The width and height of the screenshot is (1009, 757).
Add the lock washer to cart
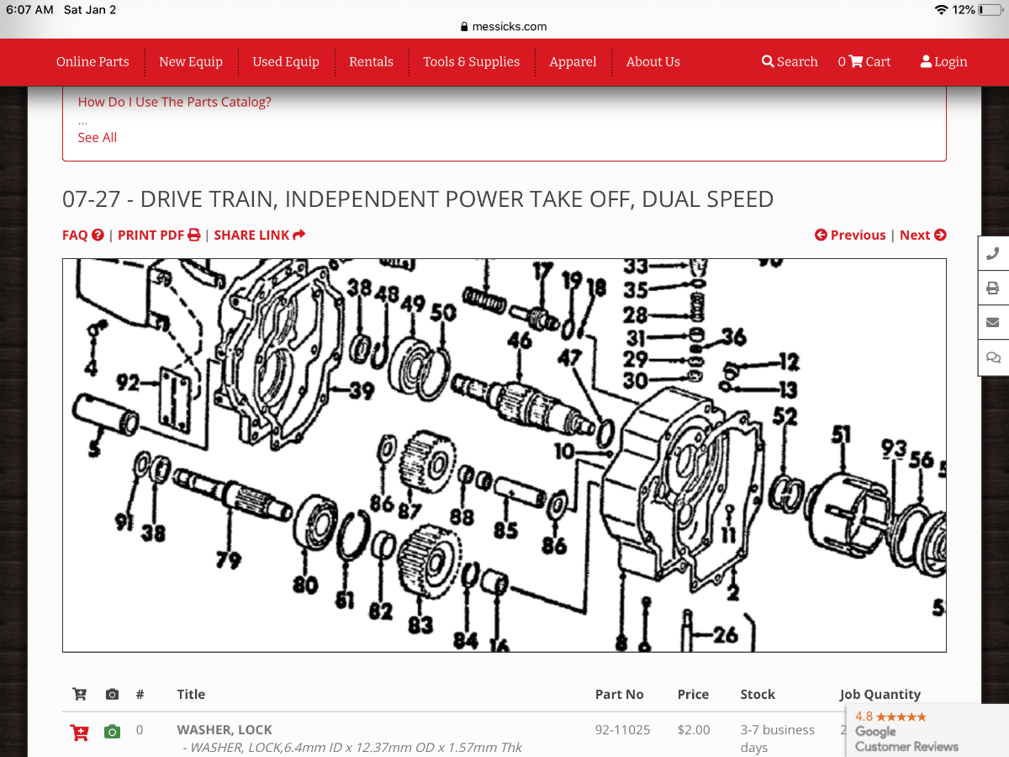[x=79, y=732]
